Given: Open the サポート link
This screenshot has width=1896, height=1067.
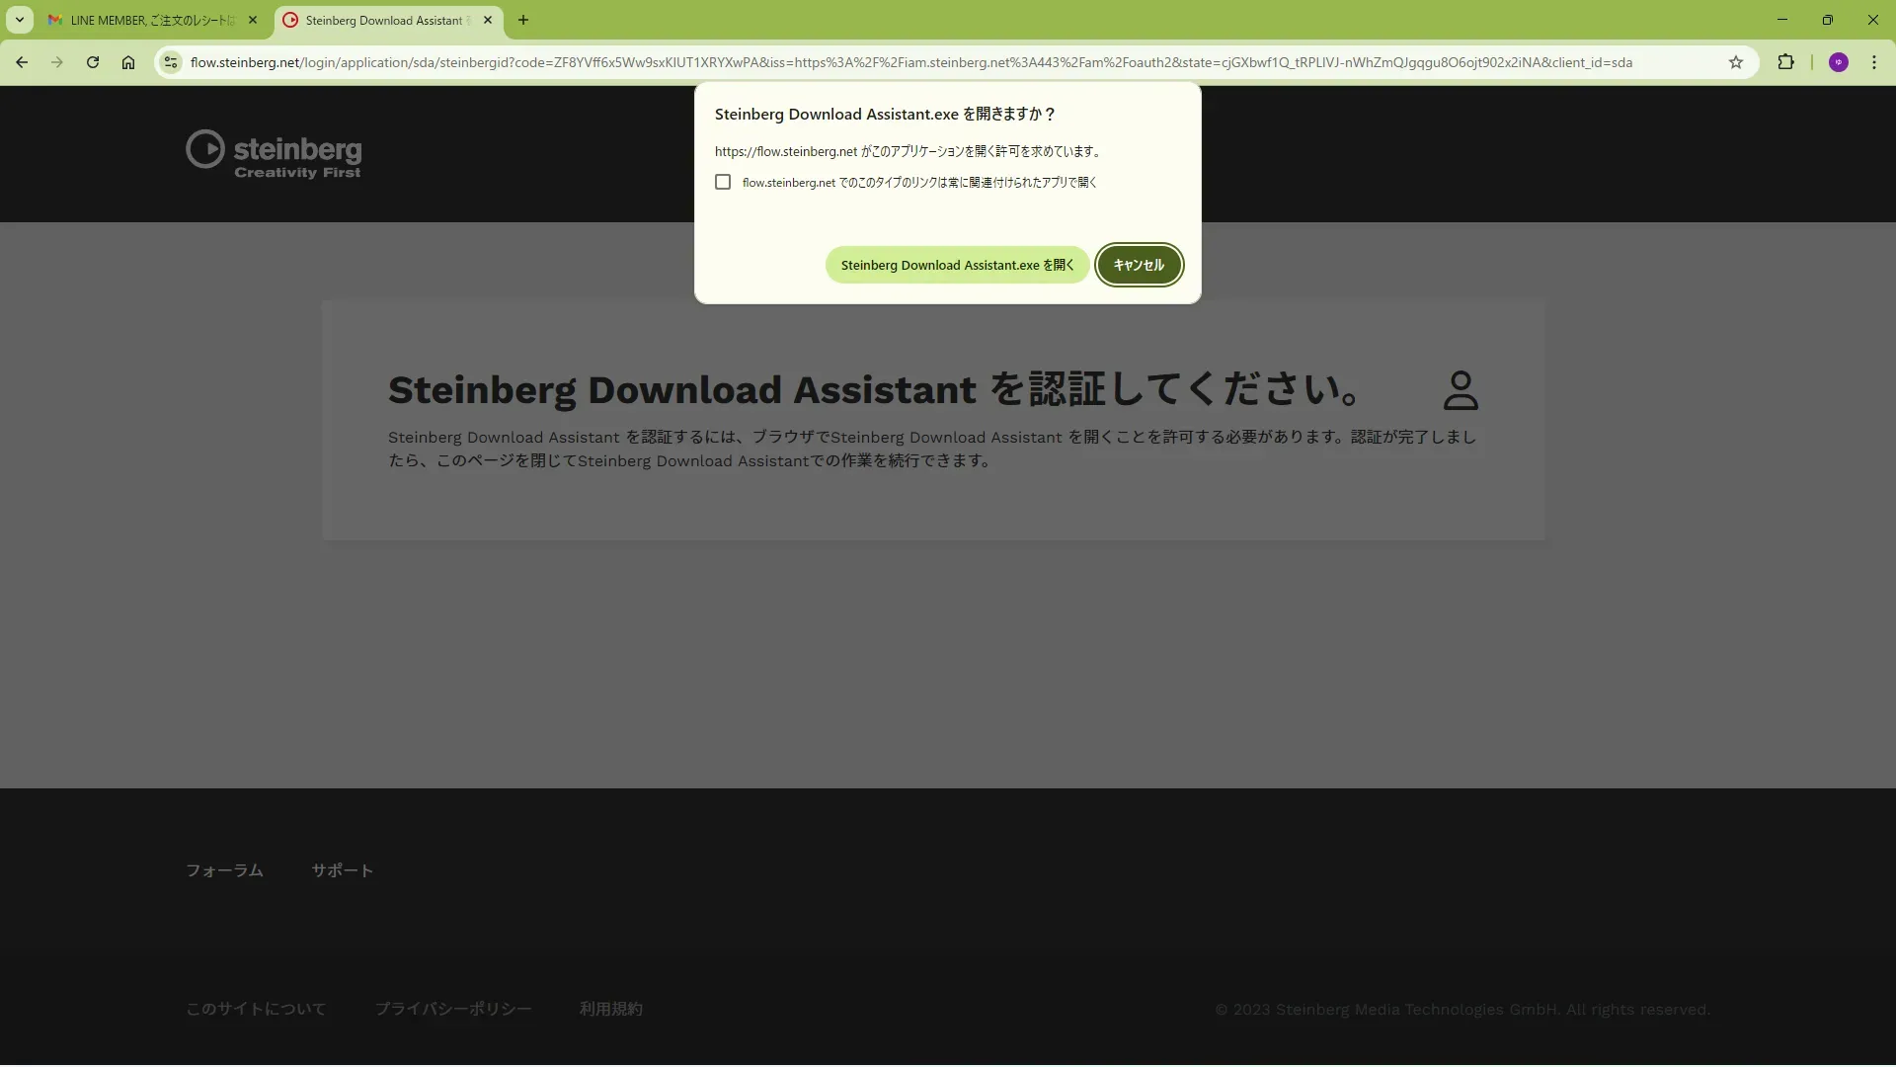Looking at the screenshot, I should click(x=342, y=870).
